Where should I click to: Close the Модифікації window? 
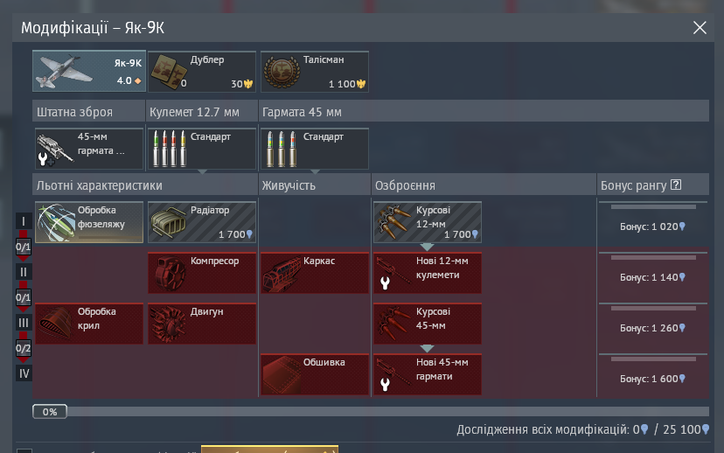pyautogui.click(x=700, y=28)
